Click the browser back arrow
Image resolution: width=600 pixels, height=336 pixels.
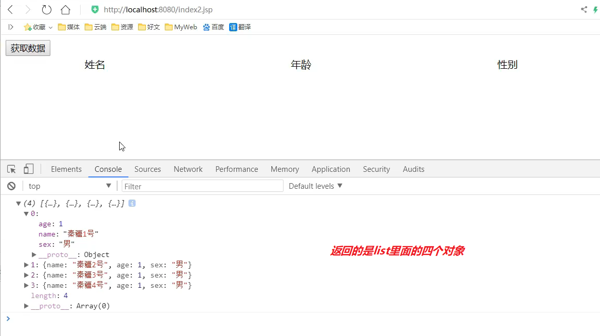tap(10, 9)
